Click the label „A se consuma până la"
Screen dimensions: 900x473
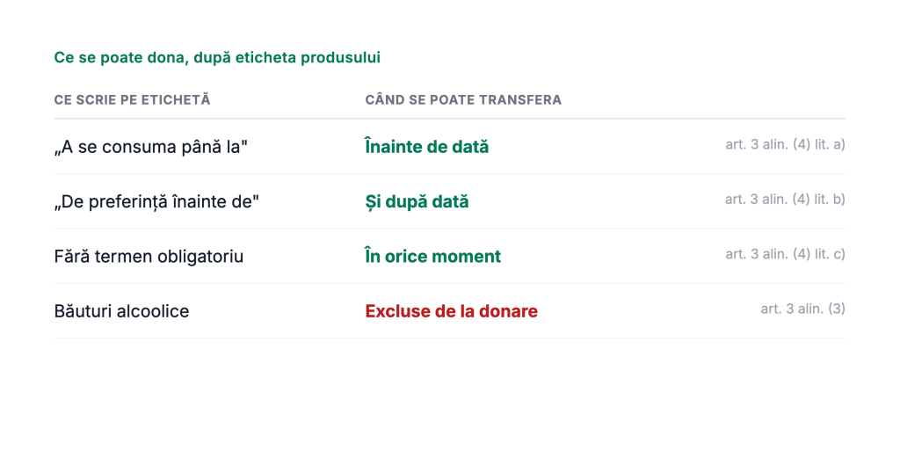coord(151,147)
